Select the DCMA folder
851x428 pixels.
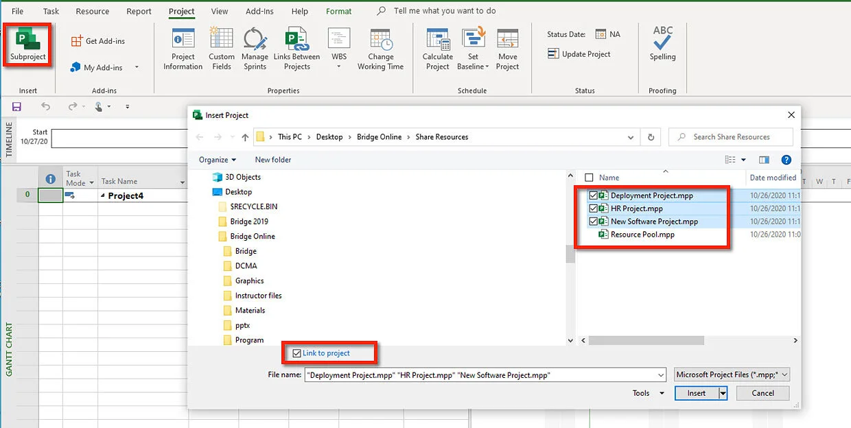(x=241, y=266)
